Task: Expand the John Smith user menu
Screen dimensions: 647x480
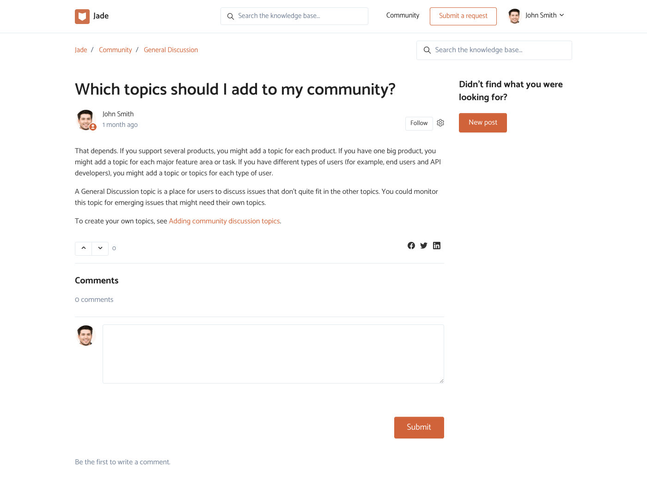Action: tap(537, 16)
